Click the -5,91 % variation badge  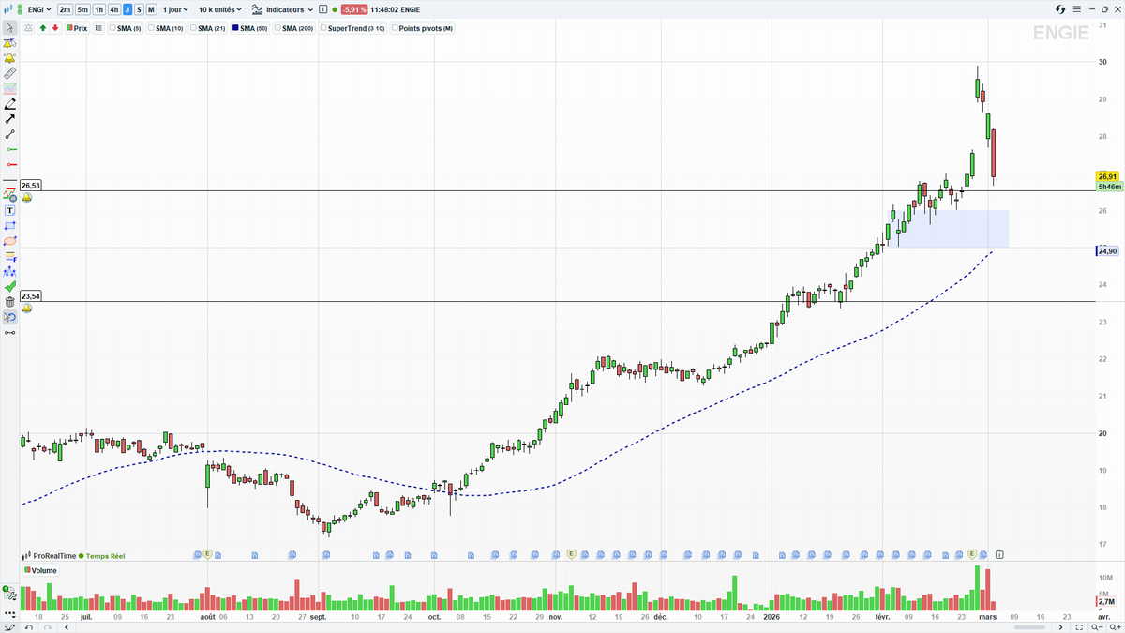point(353,9)
